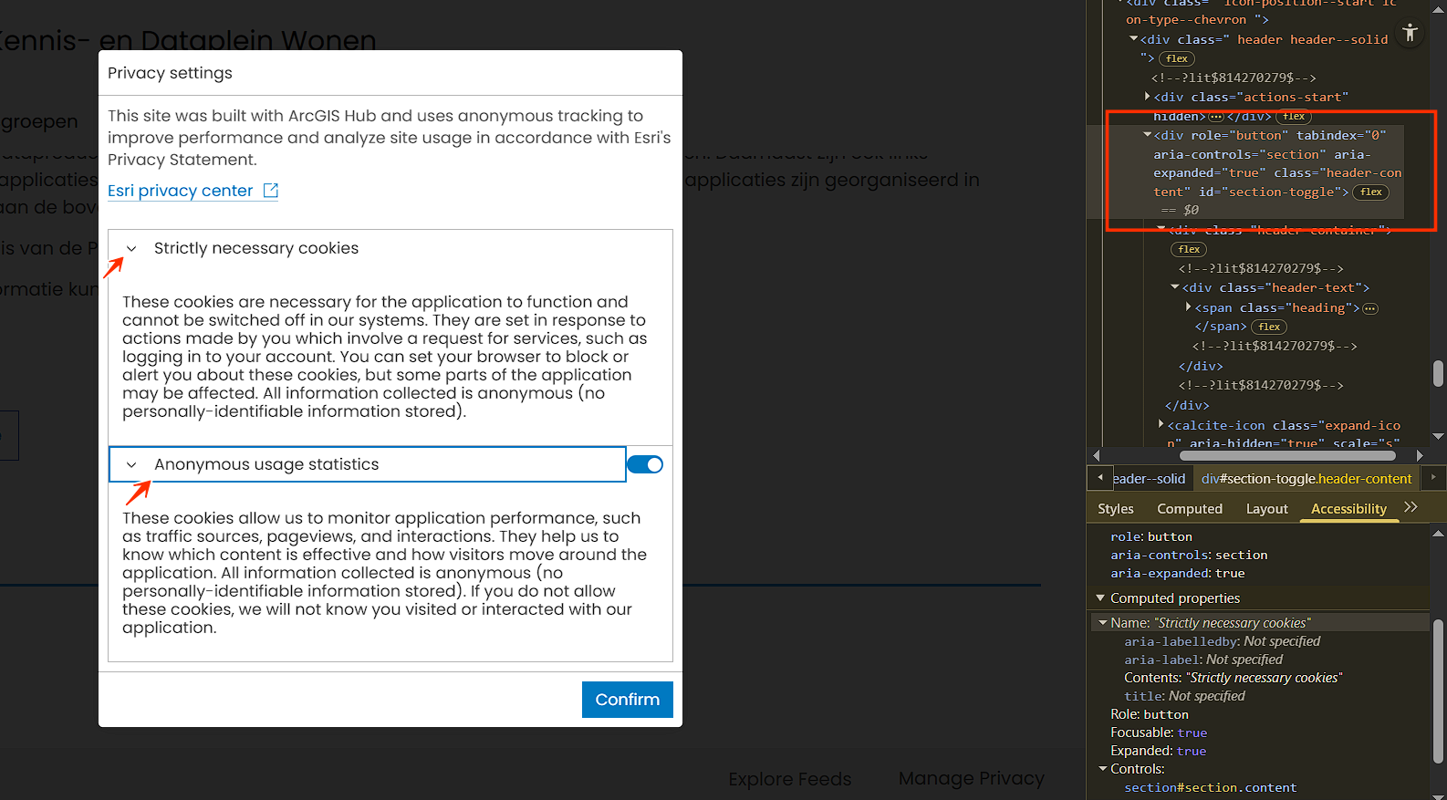This screenshot has height=800, width=1447.
Task: Collapse the Strictly necessary cookies section
Action: coord(132,248)
